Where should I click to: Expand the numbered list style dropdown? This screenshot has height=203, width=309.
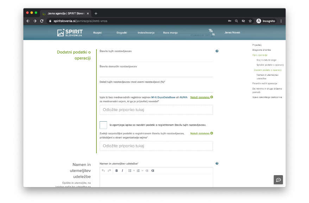pos(142,171)
